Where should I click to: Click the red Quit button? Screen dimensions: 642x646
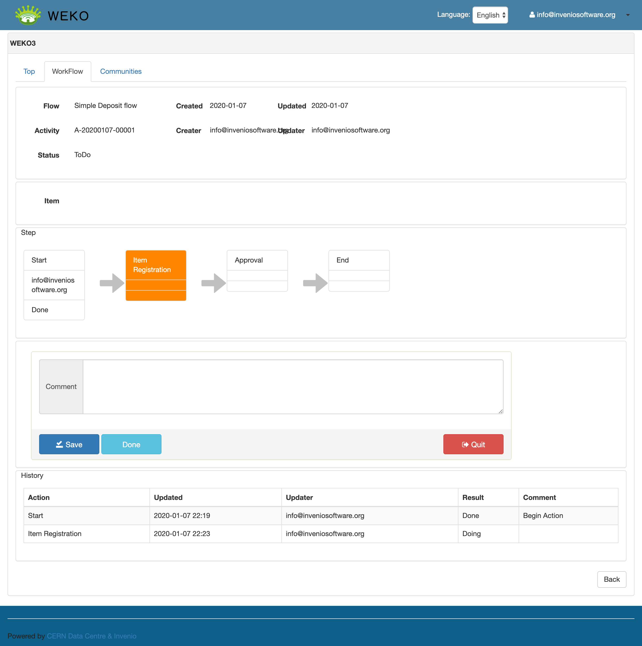[x=473, y=444]
